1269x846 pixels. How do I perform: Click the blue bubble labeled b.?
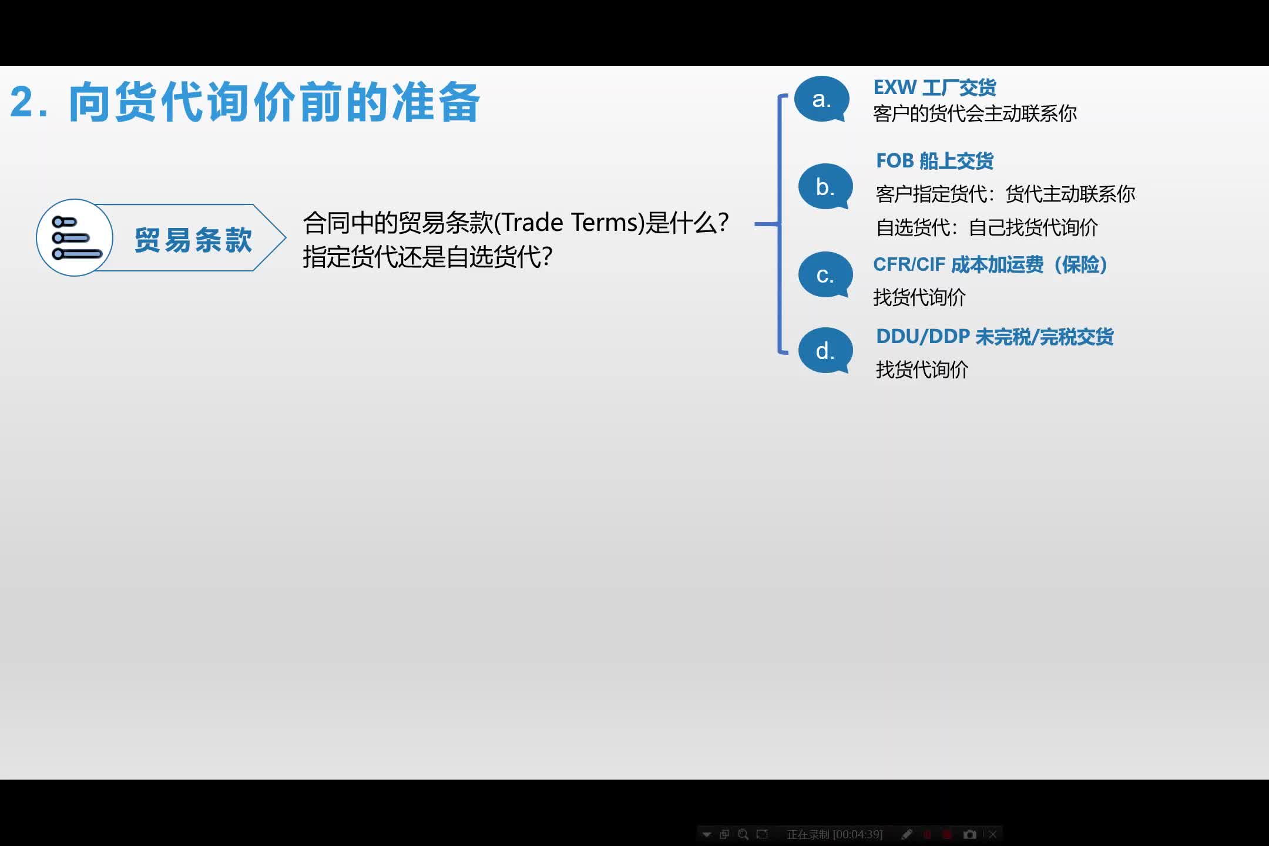click(825, 187)
